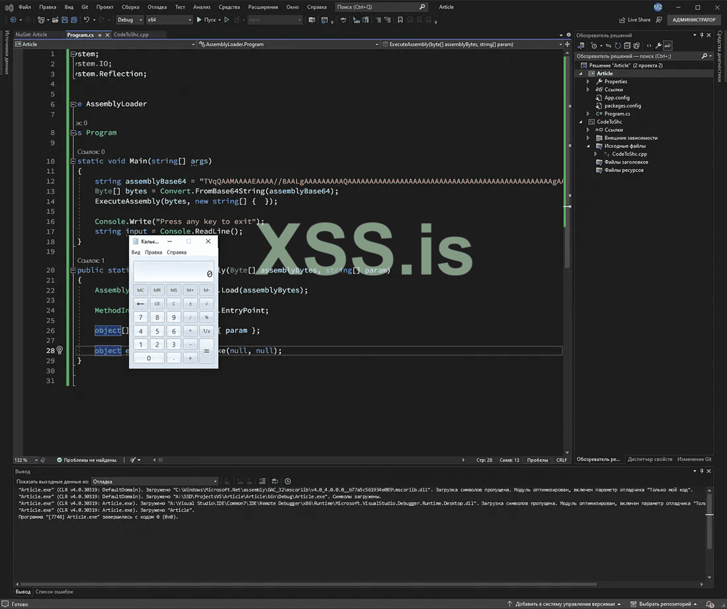Click the Collapse All icon in Solution Explorer
The image size is (727, 609).
(x=627, y=46)
